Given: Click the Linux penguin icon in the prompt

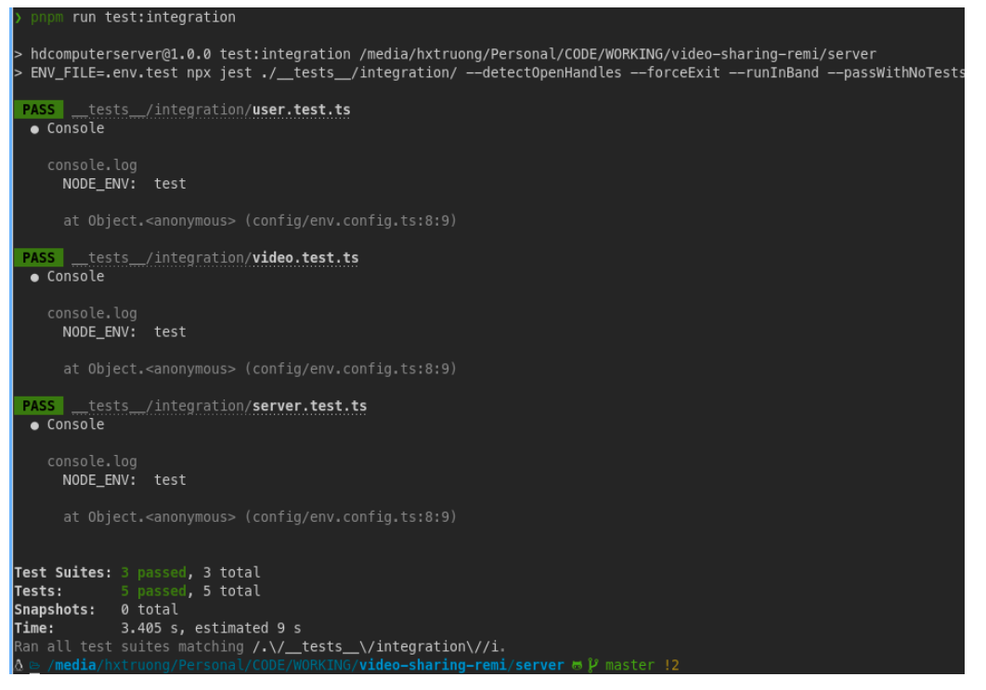Looking at the screenshot, I should coord(19,666).
